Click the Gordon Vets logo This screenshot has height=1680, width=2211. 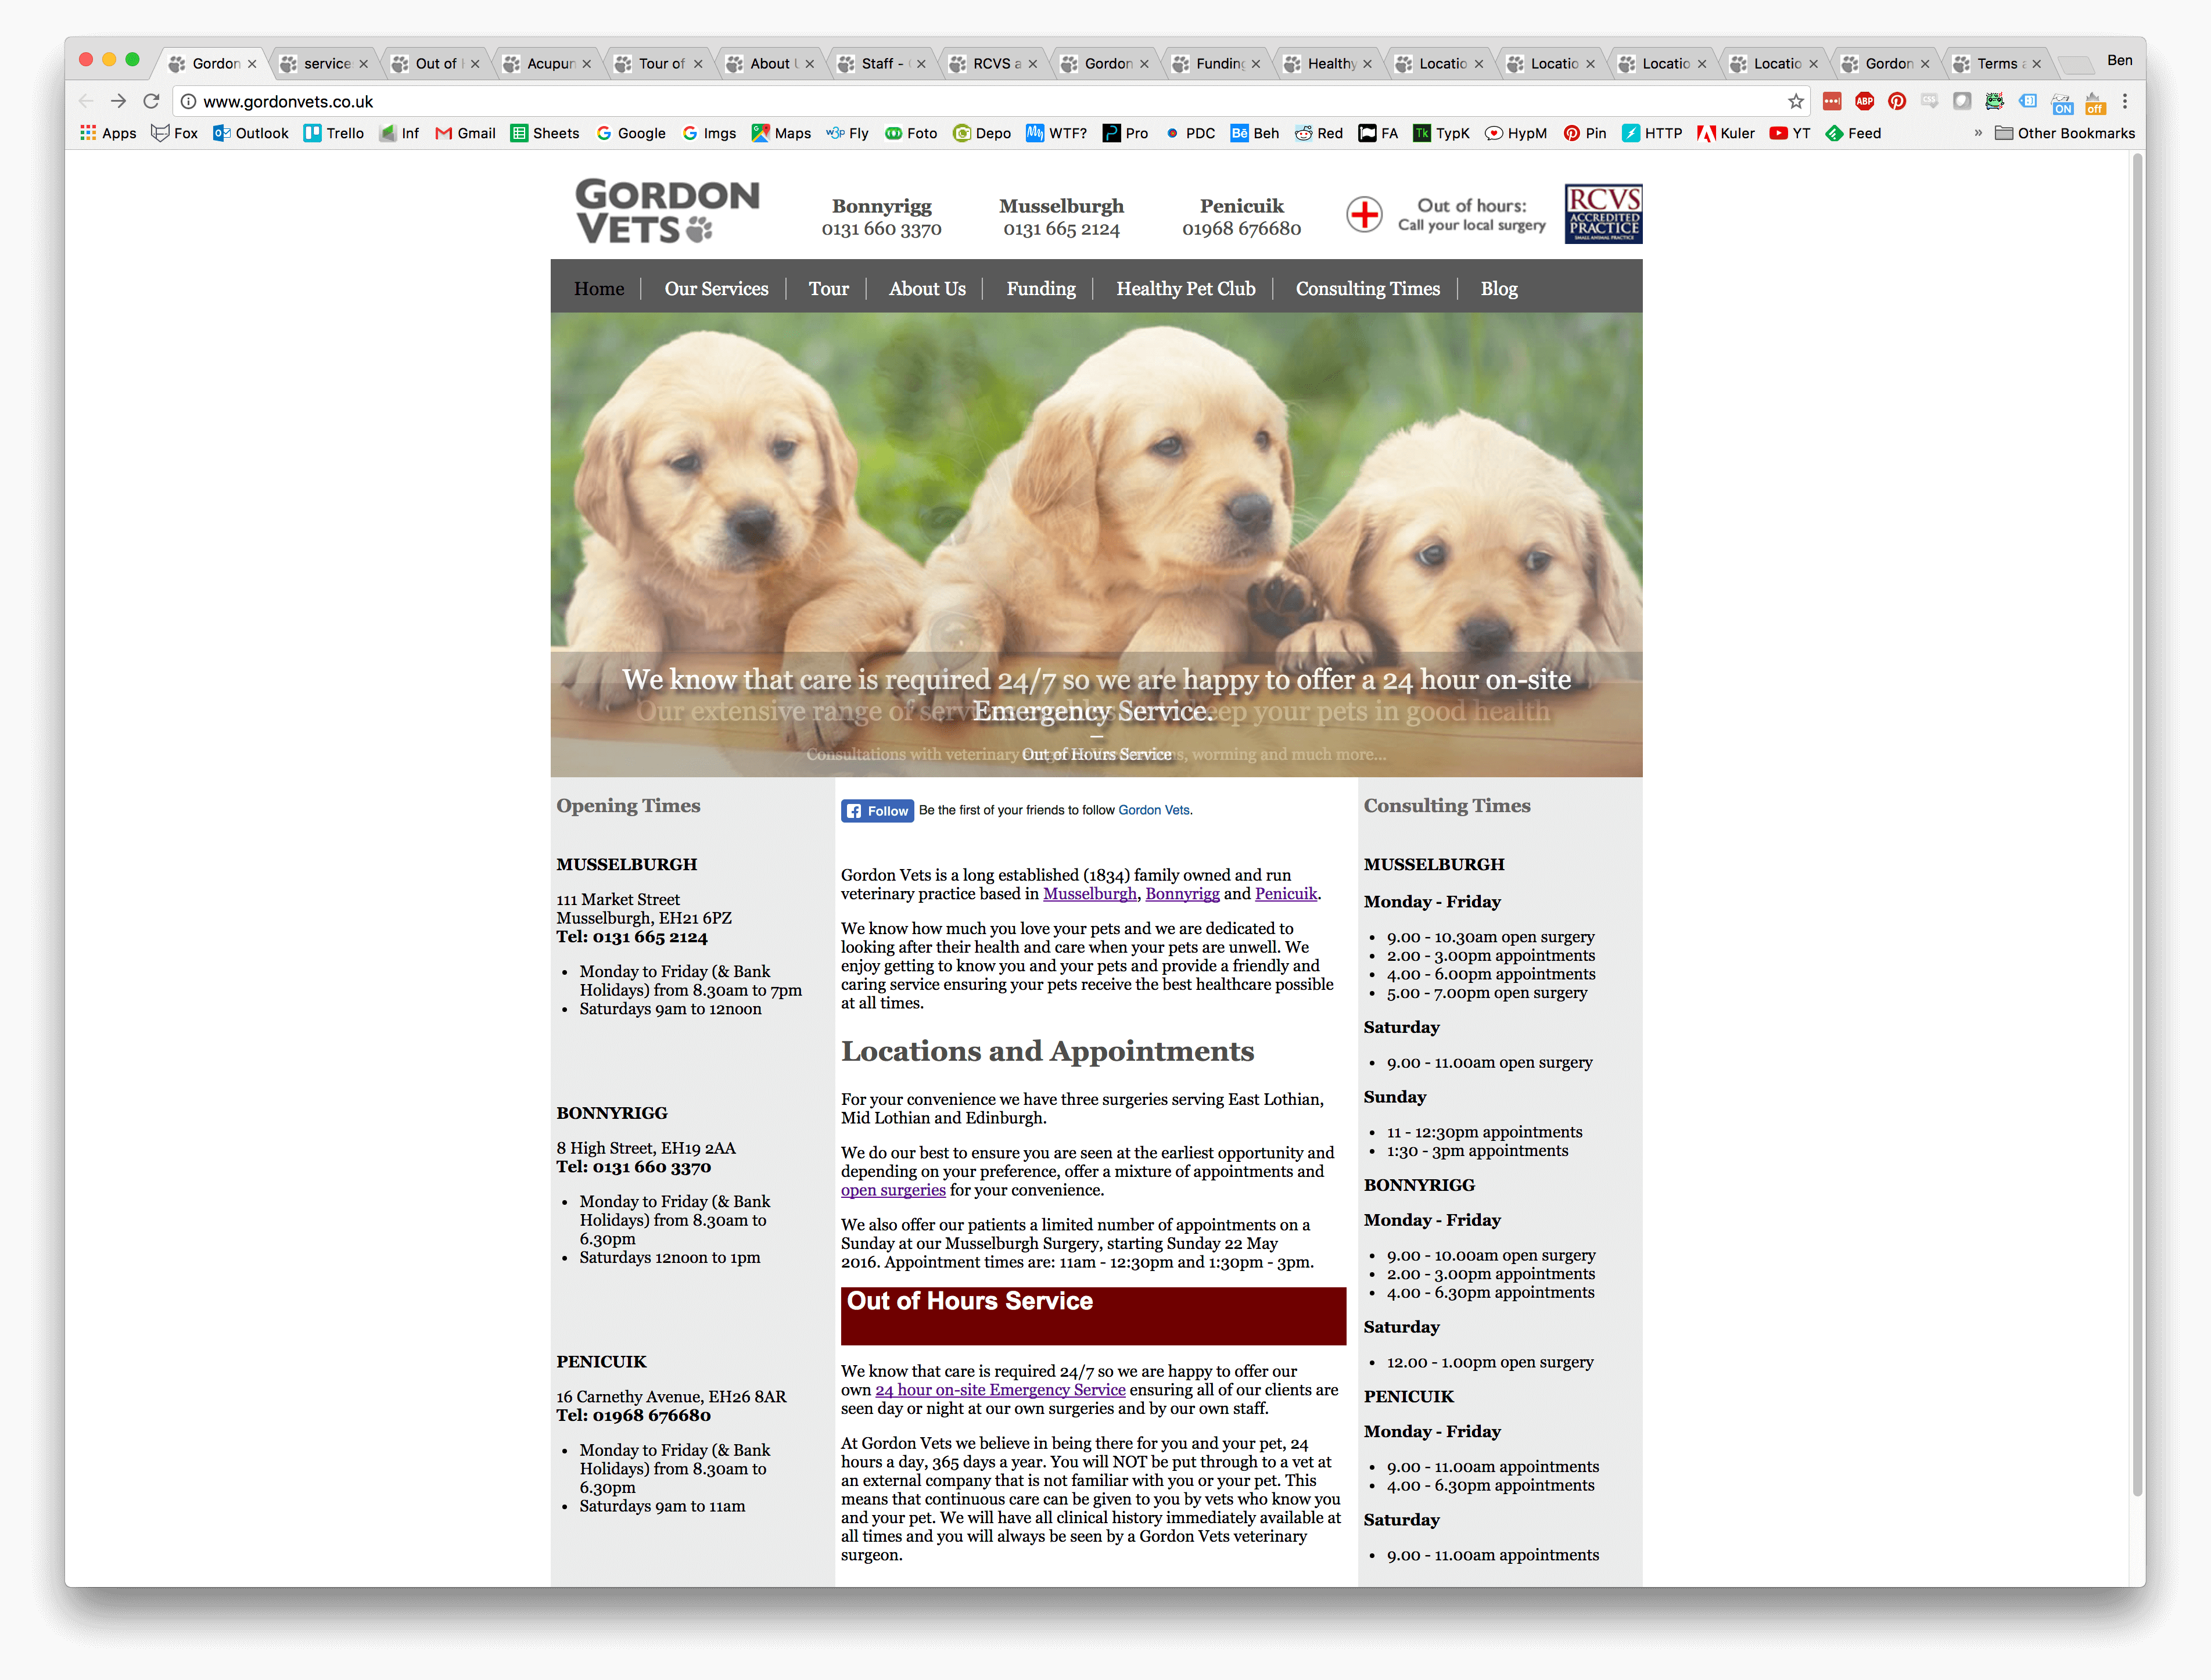[667, 211]
